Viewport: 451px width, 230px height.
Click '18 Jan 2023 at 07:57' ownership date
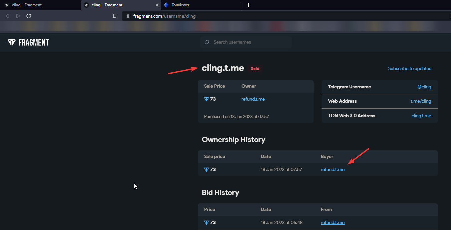(281, 169)
